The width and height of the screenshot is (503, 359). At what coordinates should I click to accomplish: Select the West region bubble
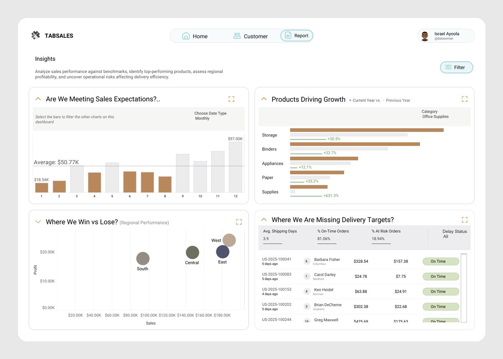(229, 240)
